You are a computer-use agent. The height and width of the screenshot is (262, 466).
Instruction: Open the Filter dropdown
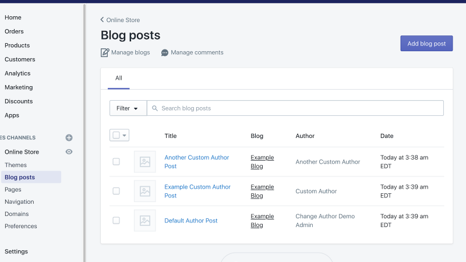tap(128, 108)
